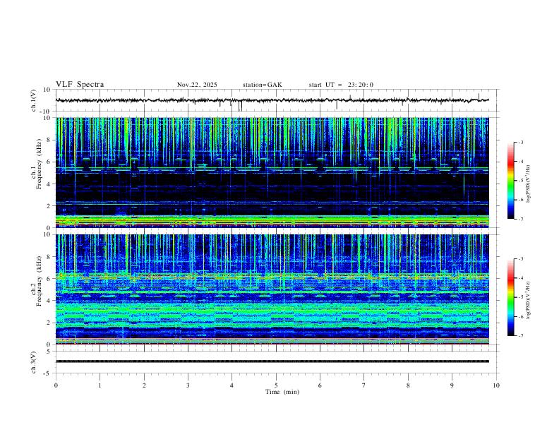Click the '-3' tick on ch.1 color bar

click(x=520, y=143)
